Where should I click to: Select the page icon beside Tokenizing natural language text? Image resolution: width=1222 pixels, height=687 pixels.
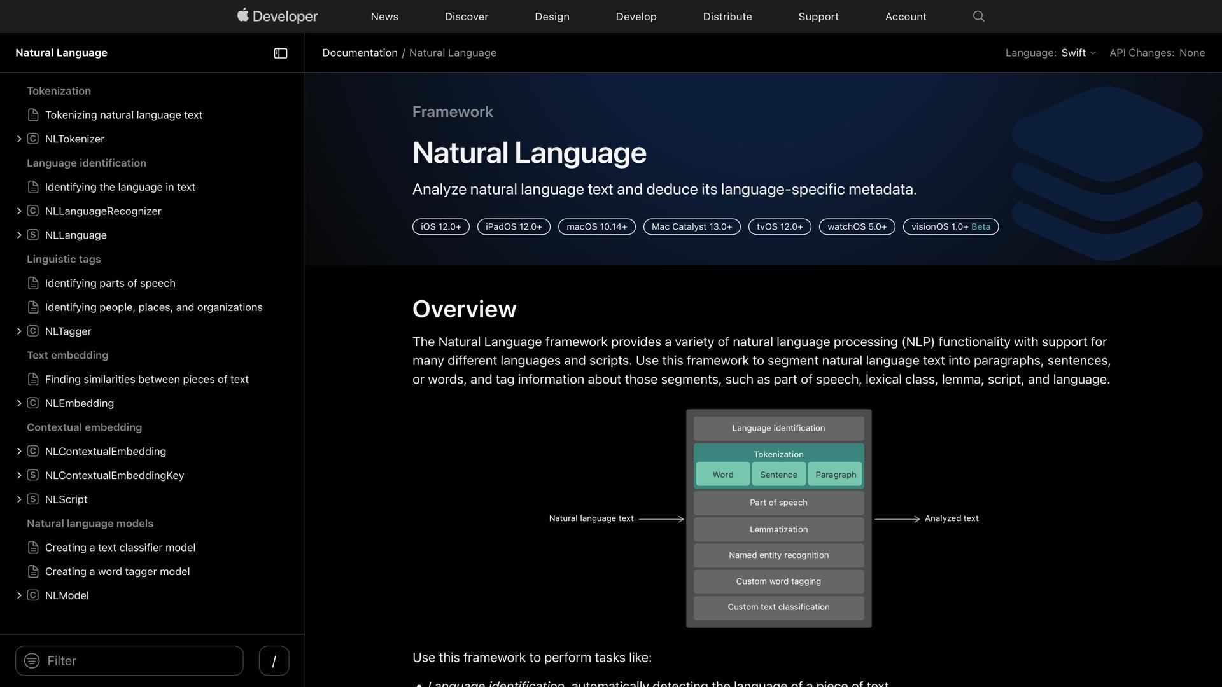click(32, 114)
